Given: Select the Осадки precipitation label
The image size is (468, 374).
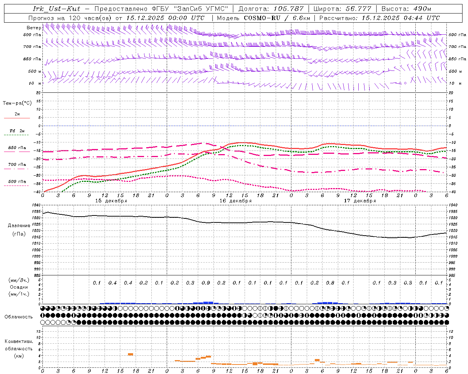Looking at the screenshot, I should [x=19, y=287].
